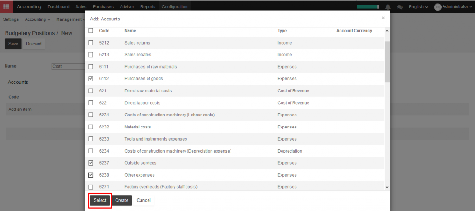
Task: Check the 6233 Tools and instruments checkbox
Action: (x=90, y=139)
